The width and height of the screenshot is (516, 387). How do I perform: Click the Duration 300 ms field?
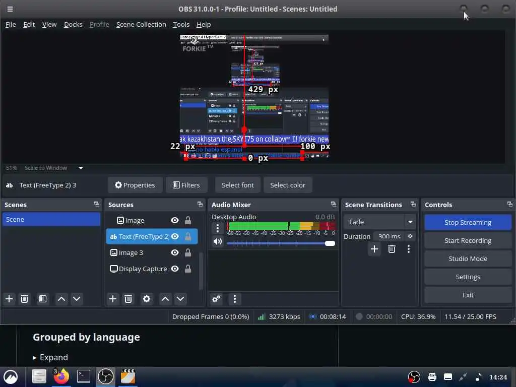click(x=389, y=236)
